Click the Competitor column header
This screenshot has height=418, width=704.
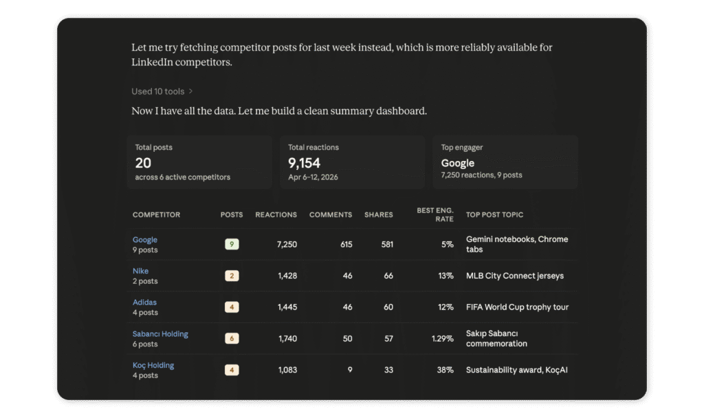pos(156,214)
